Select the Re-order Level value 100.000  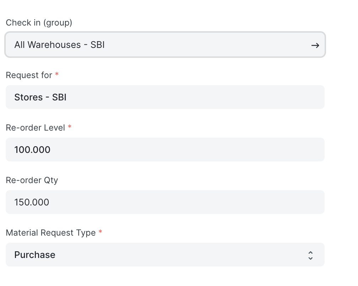tap(165, 149)
